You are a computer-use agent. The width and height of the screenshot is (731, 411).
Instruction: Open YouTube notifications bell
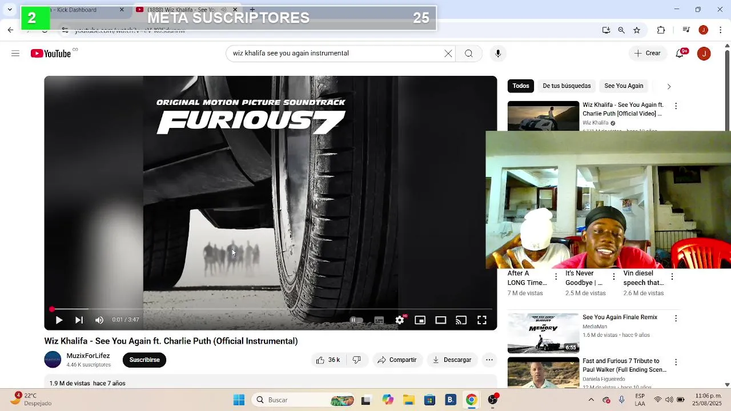680,54
